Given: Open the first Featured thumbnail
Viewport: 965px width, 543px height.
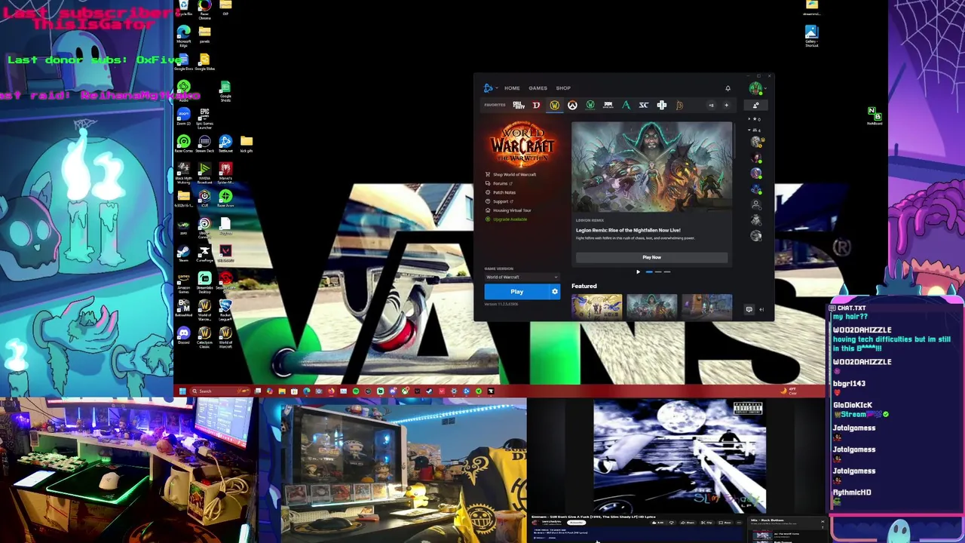Looking at the screenshot, I should [597, 307].
